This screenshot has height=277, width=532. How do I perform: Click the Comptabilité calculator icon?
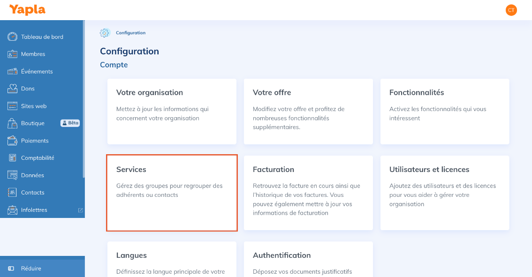coord(13,157)
